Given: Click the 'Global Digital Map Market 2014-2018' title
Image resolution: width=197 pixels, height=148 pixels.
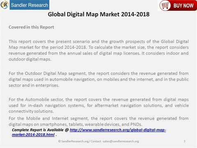Looking at the screenshot, I should tap(98, 14).
